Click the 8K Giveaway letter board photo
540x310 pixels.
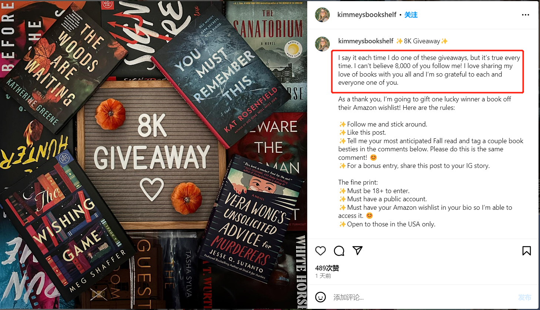[151, 155]
